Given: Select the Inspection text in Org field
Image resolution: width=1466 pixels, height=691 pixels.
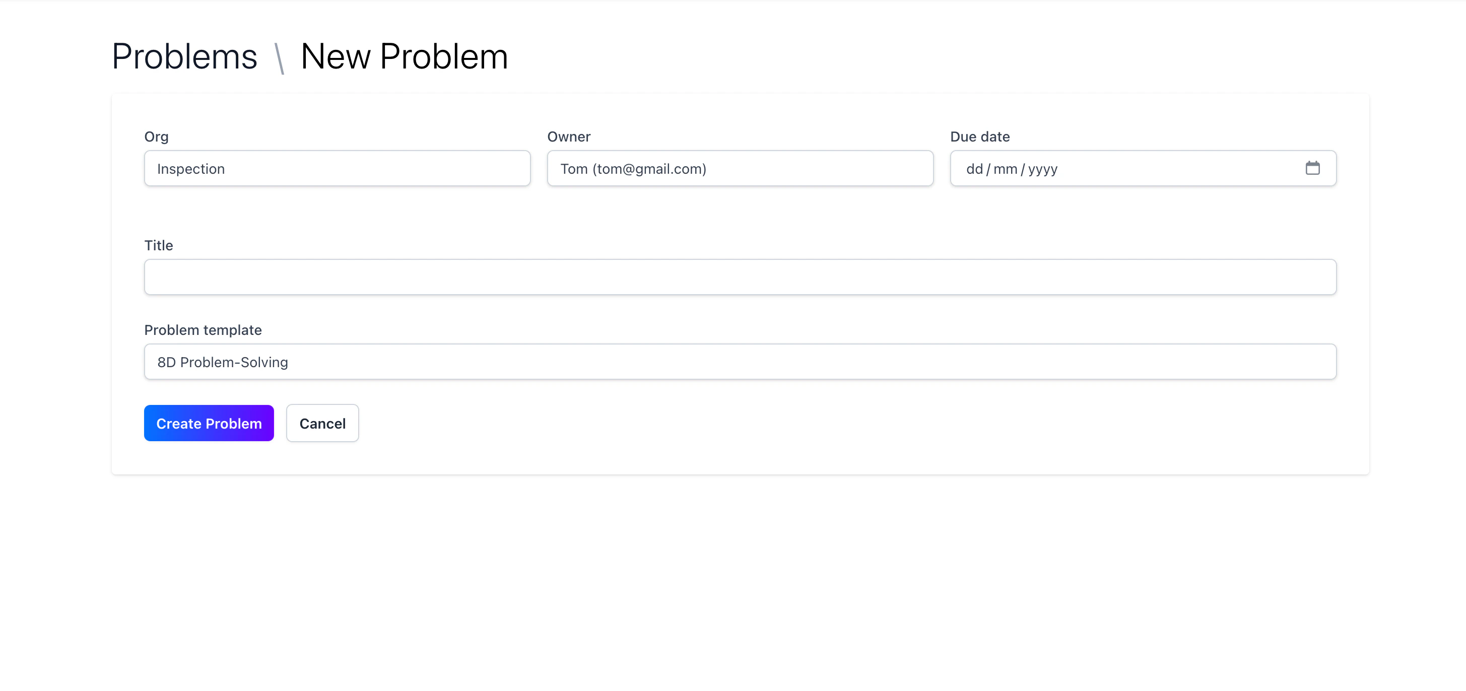Looking at the screenshot, I should coord(191,168).
